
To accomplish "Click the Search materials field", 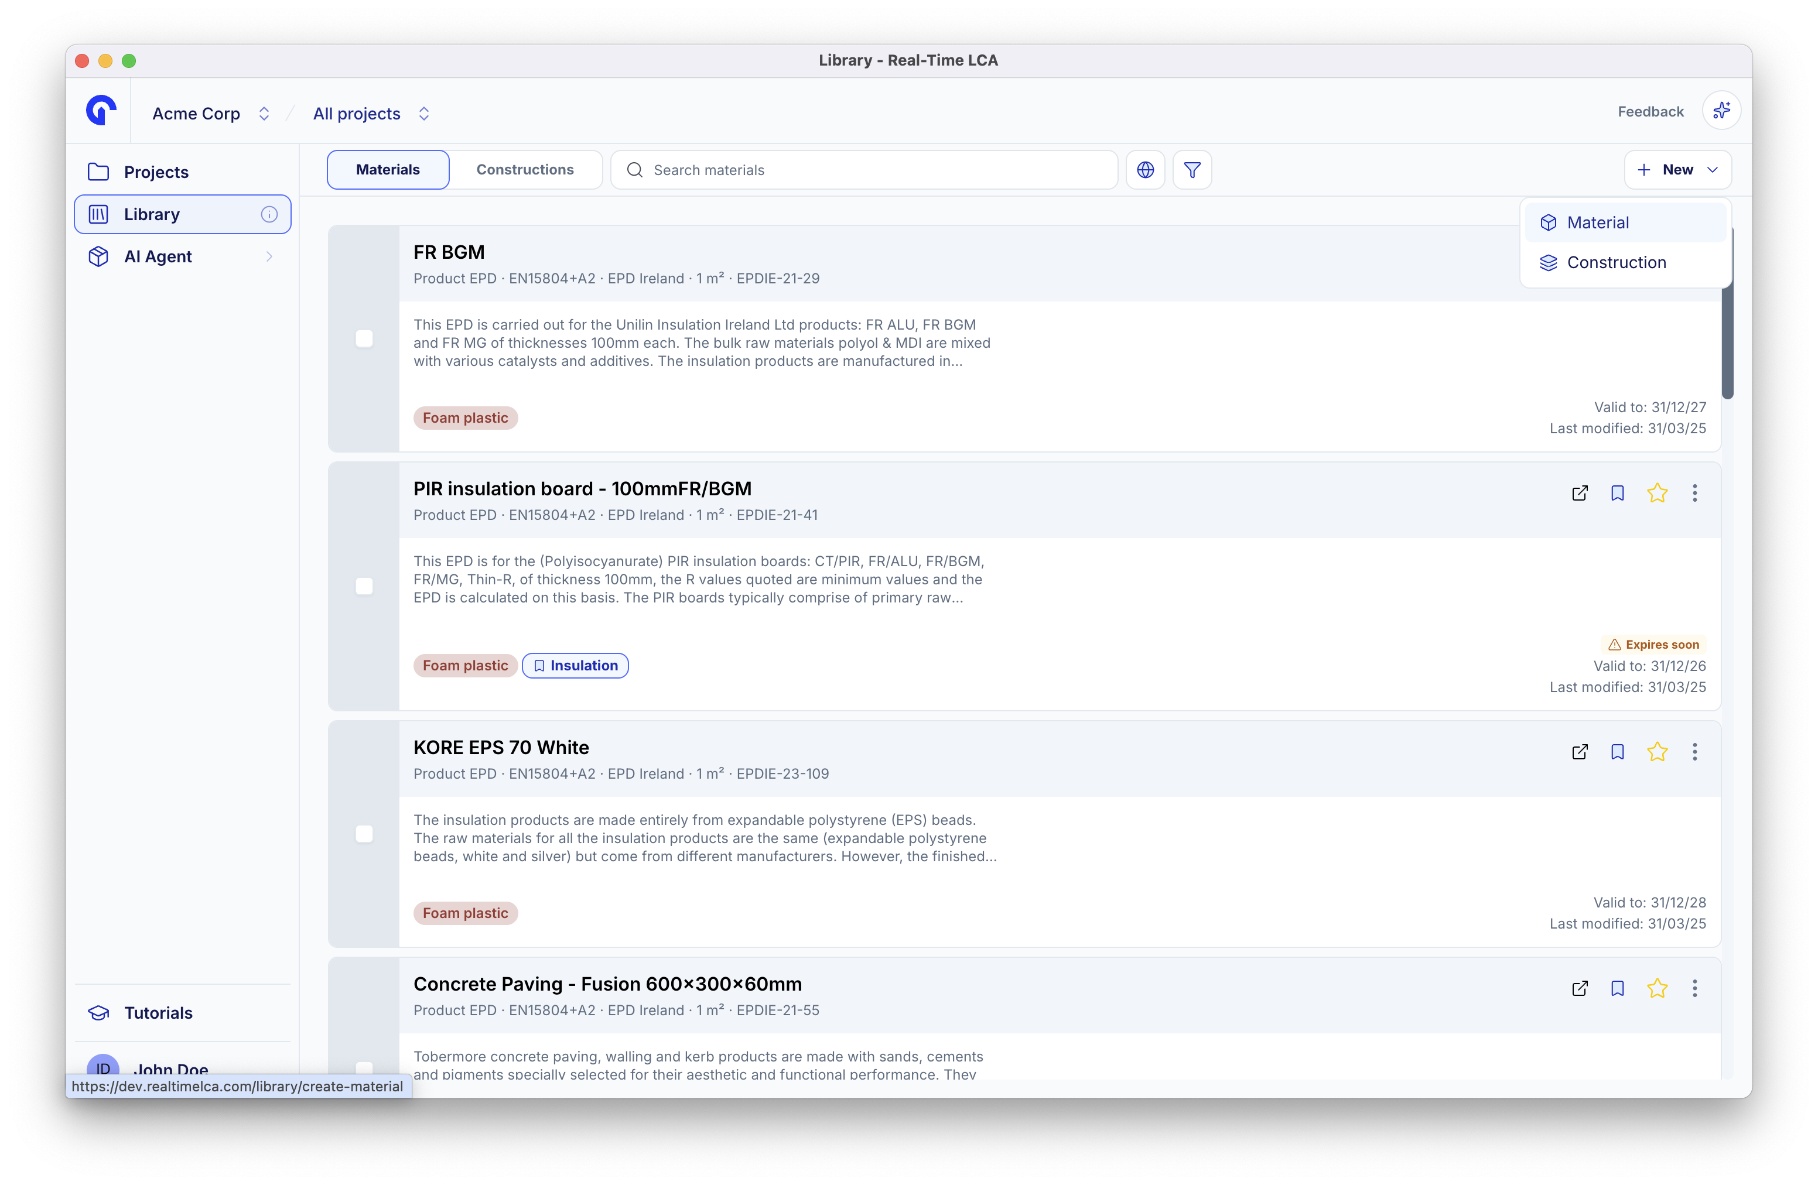I will (864, 170).
